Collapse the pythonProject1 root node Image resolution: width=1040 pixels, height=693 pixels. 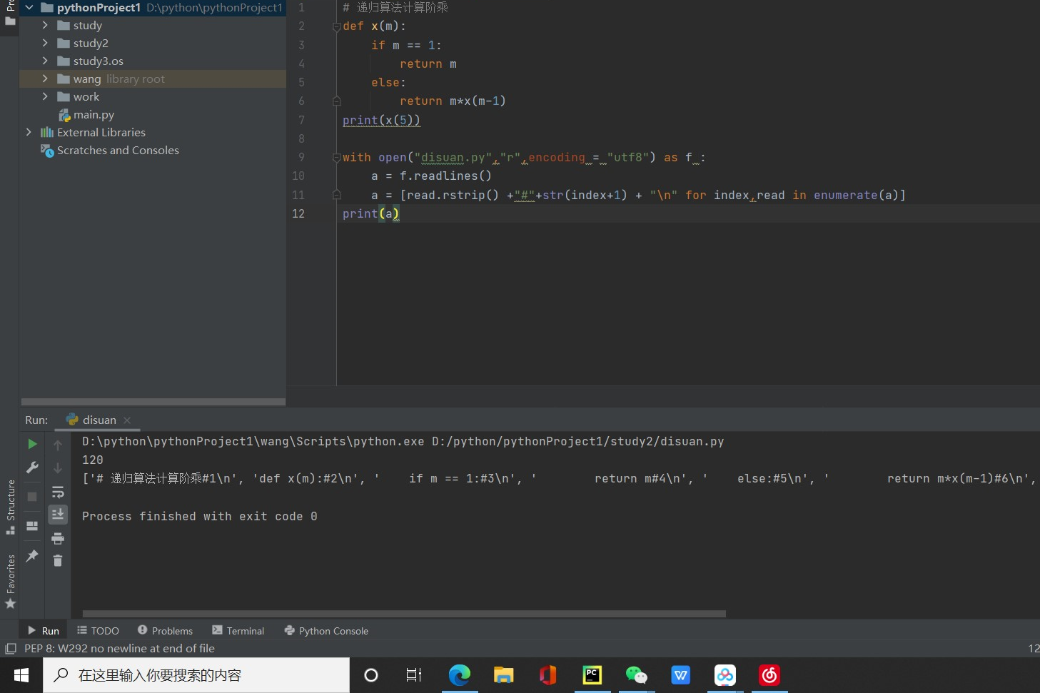[29, 7]
